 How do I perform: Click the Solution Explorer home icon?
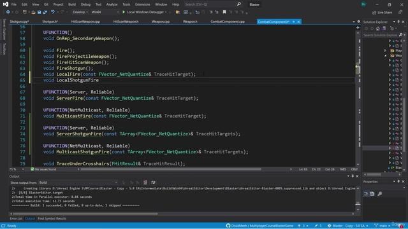(x=378, y=29)
